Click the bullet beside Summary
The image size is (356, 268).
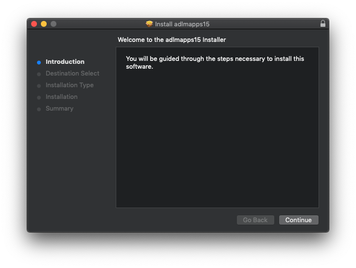(x=39, y=109)
